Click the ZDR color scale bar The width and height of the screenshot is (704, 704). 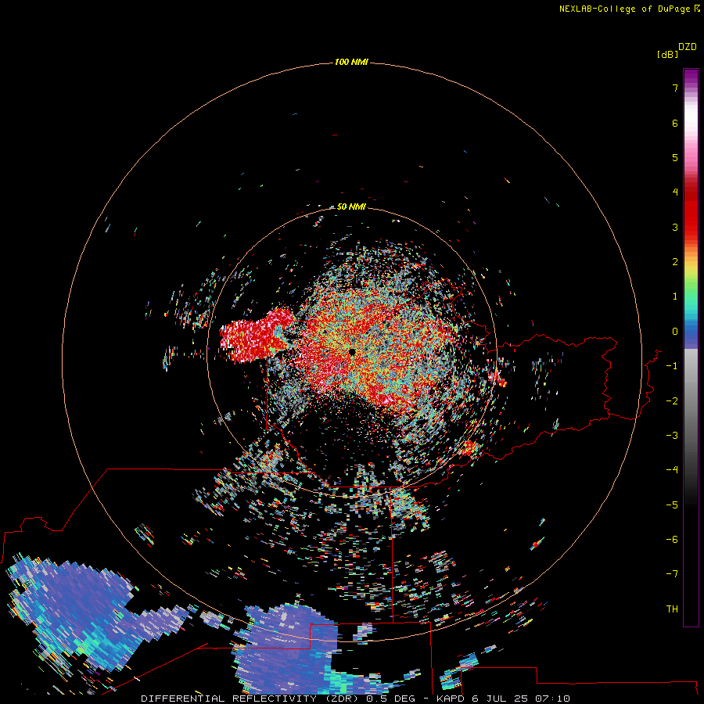(691, 347)
